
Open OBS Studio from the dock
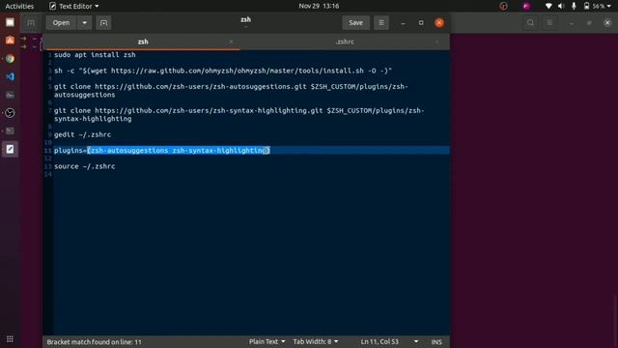click(x=10, y=113)
